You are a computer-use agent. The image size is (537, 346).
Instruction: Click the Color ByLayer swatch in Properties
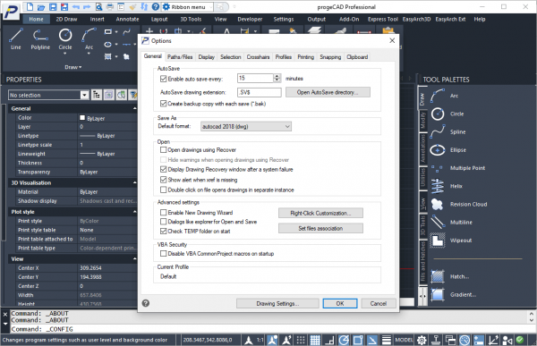click(82, 118)
